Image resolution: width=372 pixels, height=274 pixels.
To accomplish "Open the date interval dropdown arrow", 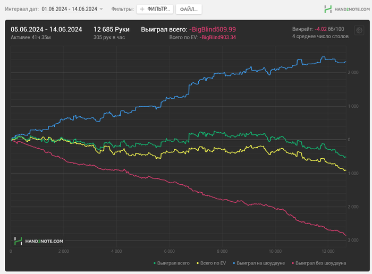I will point(102,9).
